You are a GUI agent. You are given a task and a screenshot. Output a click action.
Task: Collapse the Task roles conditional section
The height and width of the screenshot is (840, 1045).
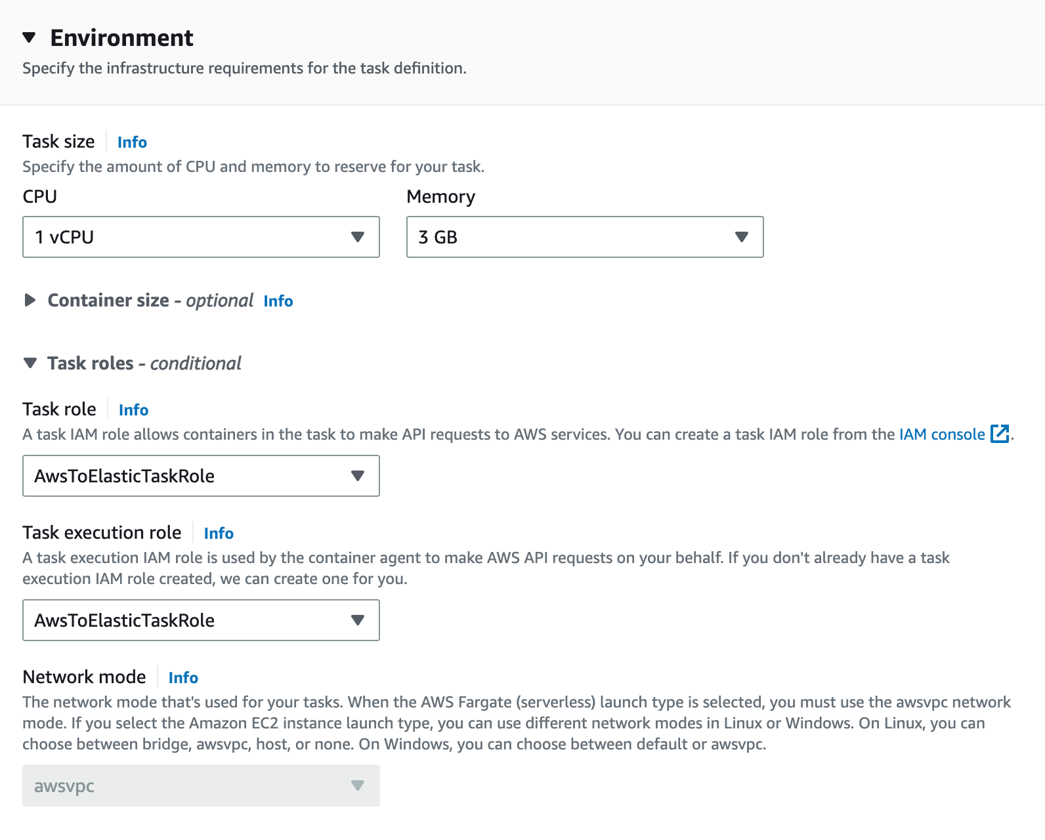[30, 364]
